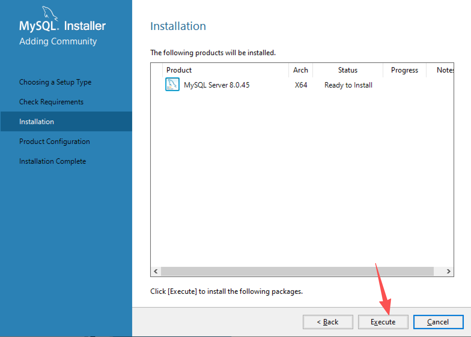Viewport: 471px width, 337px height.
Task: Click the right scroll arrow
Action: tap(448, 271)
